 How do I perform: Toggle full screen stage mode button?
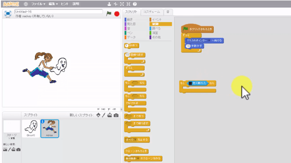[x=8, y=14]
